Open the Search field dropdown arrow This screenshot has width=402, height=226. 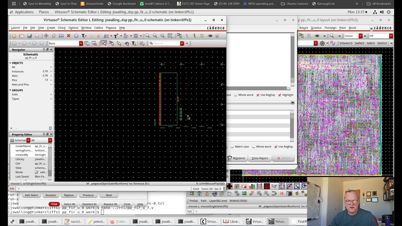182,43
